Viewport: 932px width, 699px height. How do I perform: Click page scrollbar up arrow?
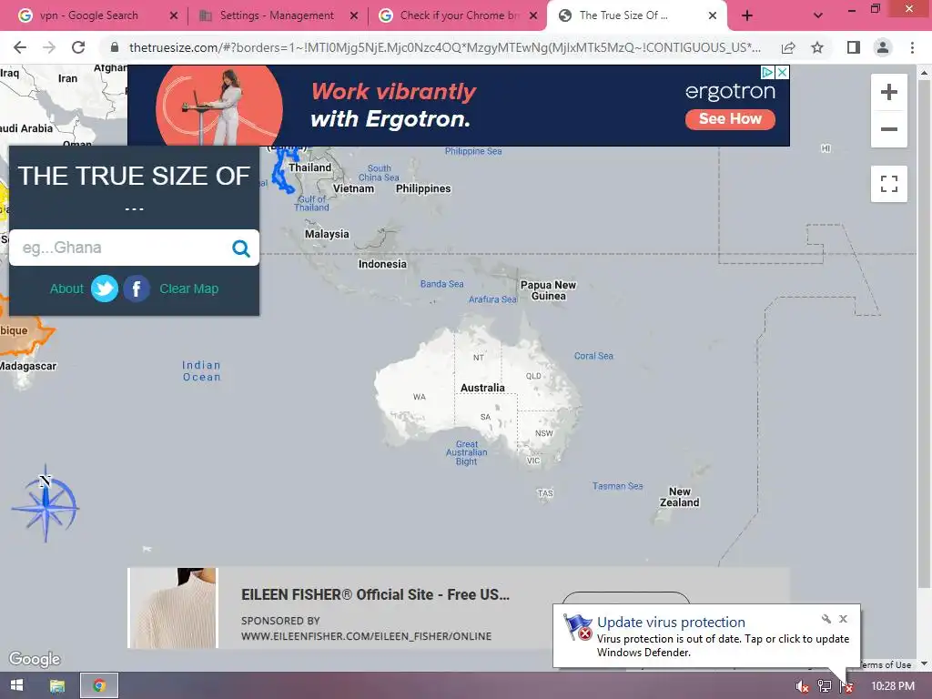click(x=924, y=72)
